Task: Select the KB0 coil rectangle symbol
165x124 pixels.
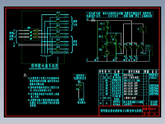Action: coord(107,53)
